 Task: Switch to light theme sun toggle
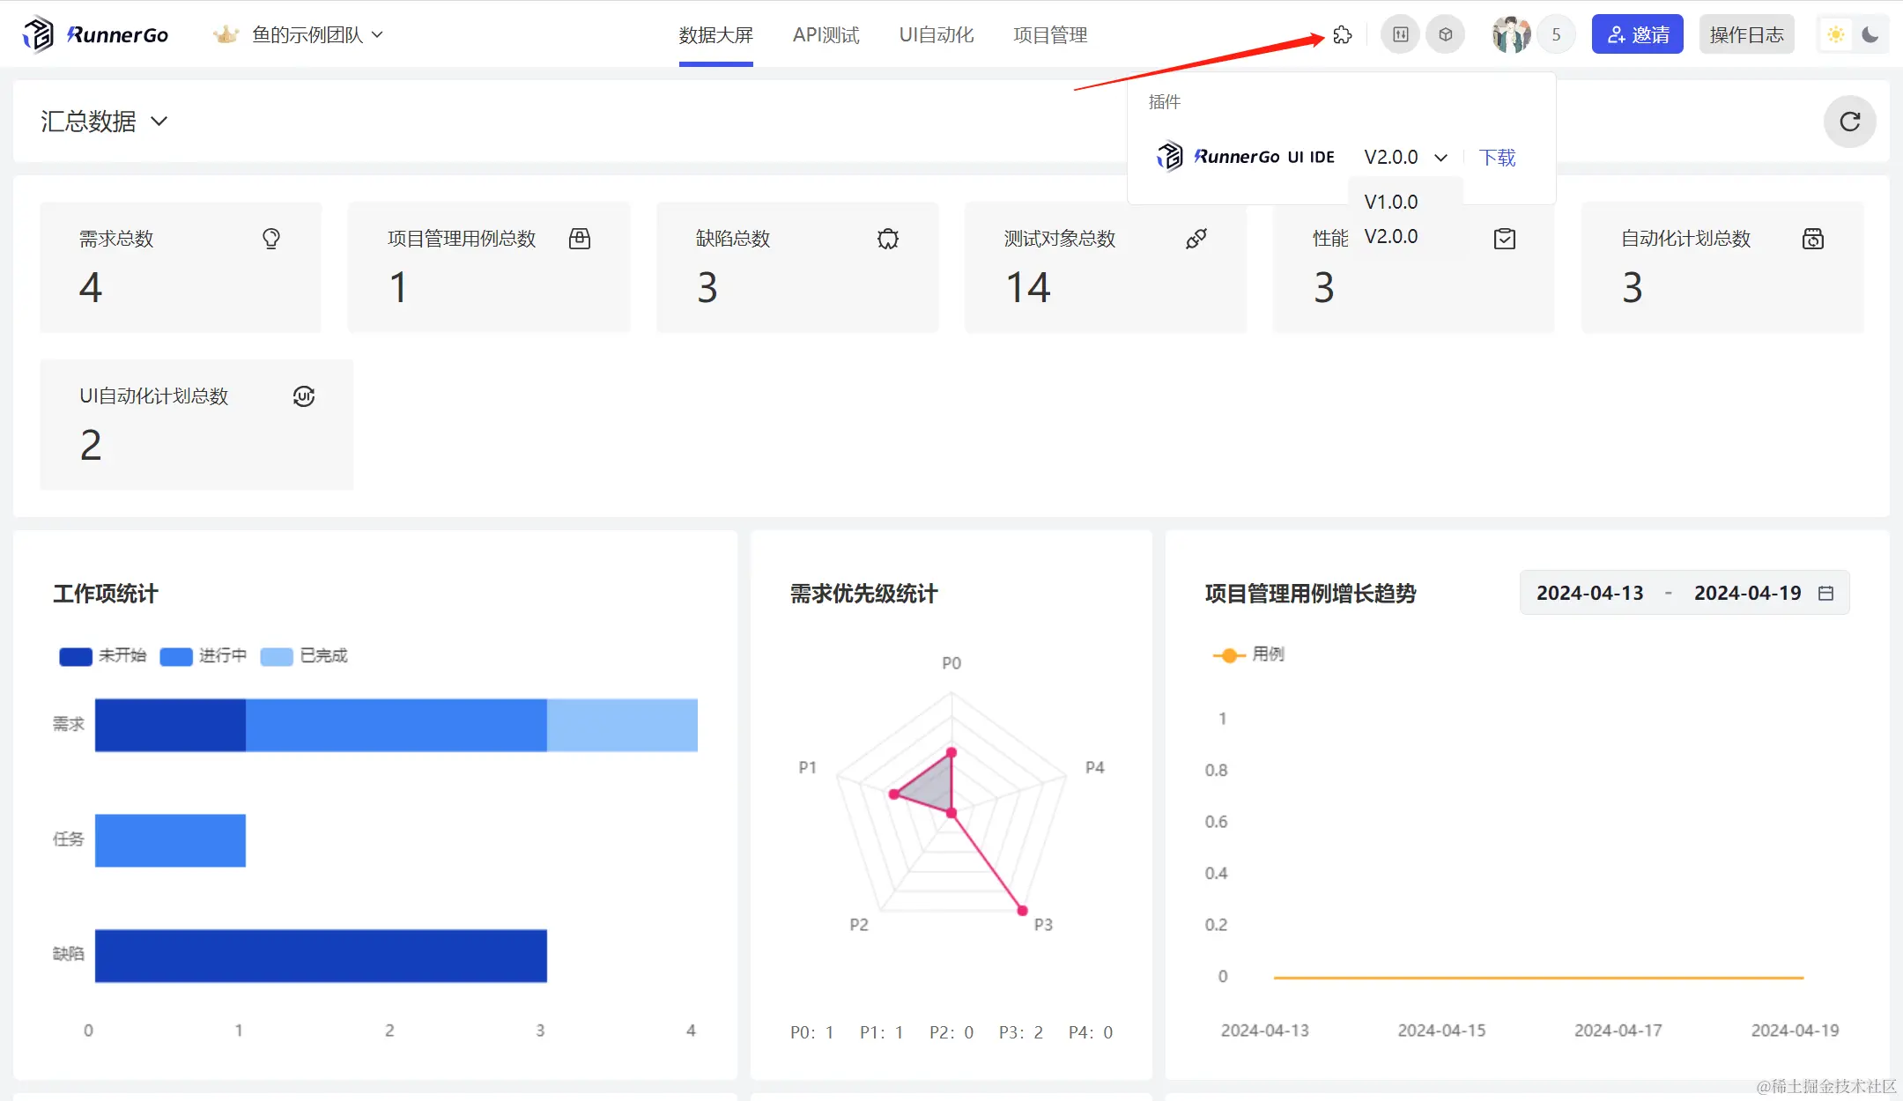(1836, 35)
